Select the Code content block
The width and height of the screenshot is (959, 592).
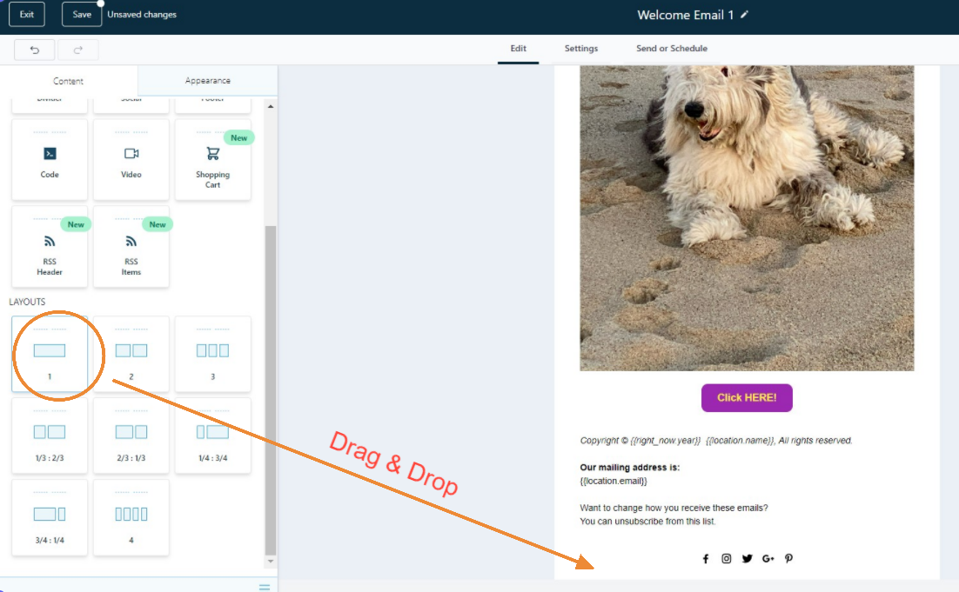[x=50, y=160]
